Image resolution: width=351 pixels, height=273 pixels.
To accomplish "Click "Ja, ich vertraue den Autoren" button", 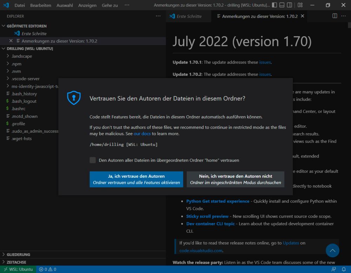I will point(136,179).
